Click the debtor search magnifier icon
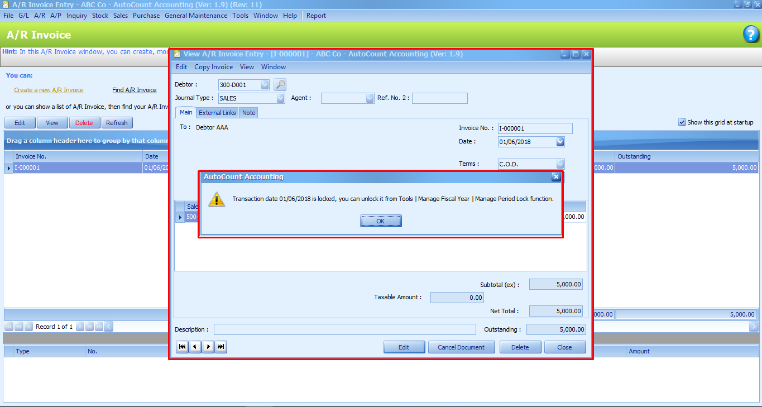The image size is (762, 407). (x=280, y=85)
